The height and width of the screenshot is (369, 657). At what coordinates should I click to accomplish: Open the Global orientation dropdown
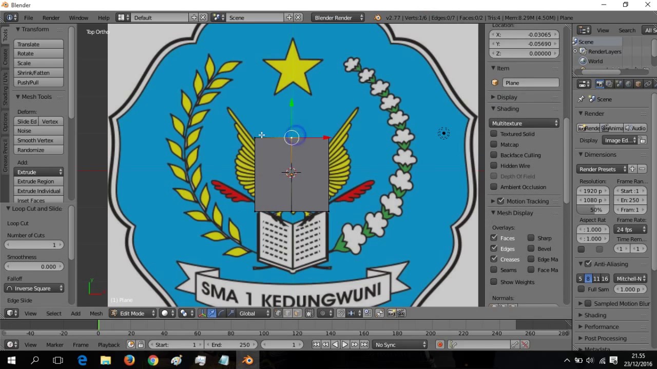(253, 313)
